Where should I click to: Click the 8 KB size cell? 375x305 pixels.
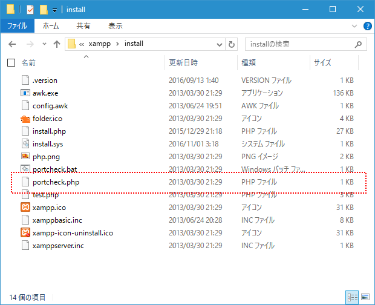(x=347, y=220)
